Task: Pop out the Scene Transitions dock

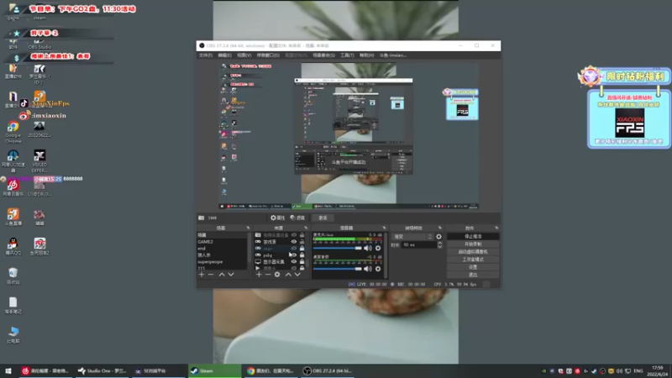Action: coord(439,228)
